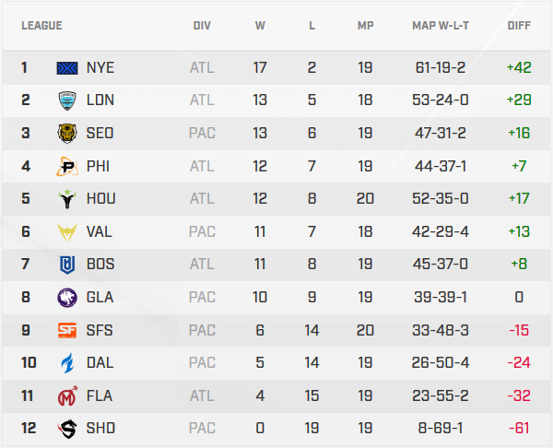Open the NYE team name link
The height and width of the screenshot is (448, 553).
(100, 67)
